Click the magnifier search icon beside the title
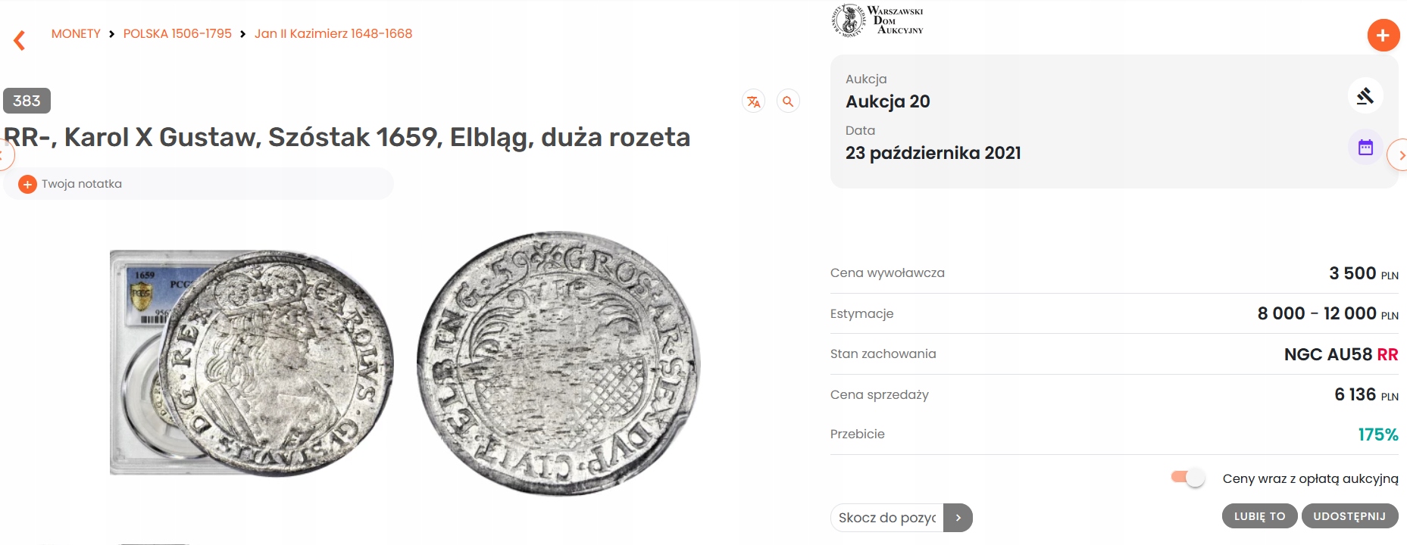 click(788, 101)
